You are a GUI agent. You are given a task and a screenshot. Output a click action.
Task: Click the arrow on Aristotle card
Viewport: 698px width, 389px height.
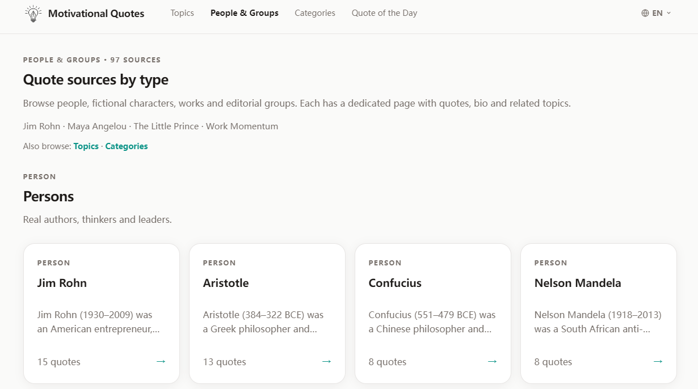point(326,362)
